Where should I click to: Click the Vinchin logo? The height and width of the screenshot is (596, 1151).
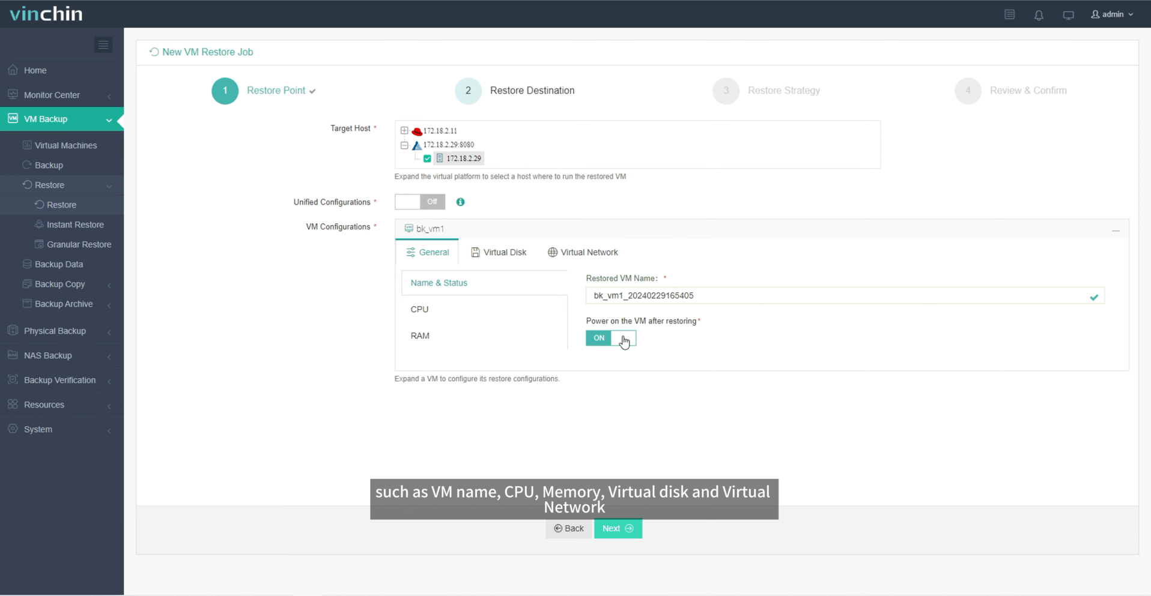[46, 13]
